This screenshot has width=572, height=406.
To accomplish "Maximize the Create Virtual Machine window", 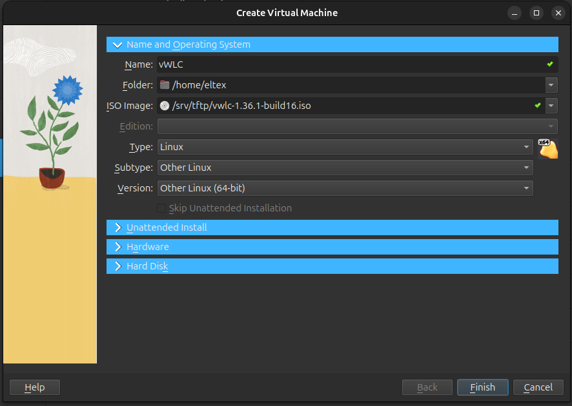I will tap(536, 13).
